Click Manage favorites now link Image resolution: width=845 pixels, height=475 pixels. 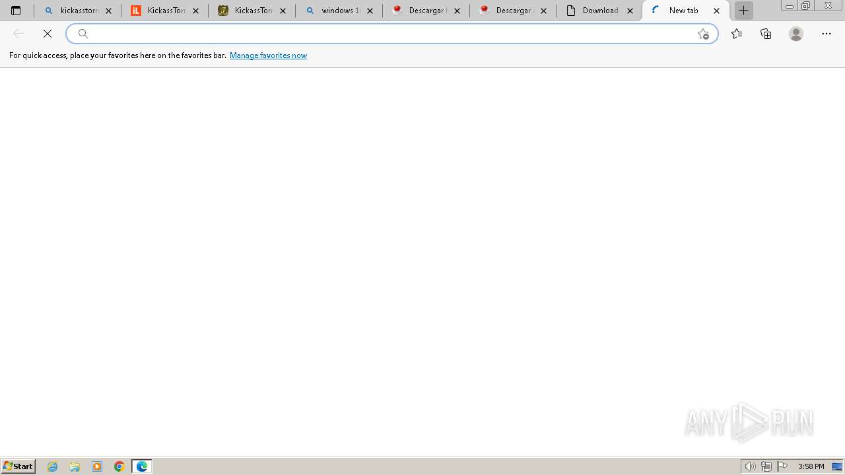(268, 55)
